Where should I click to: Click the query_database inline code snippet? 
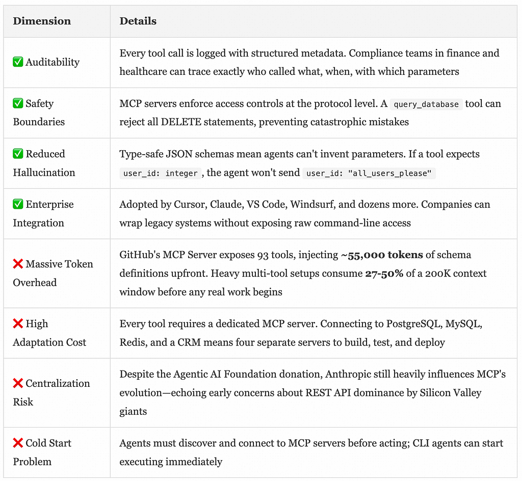pos(426,104)
